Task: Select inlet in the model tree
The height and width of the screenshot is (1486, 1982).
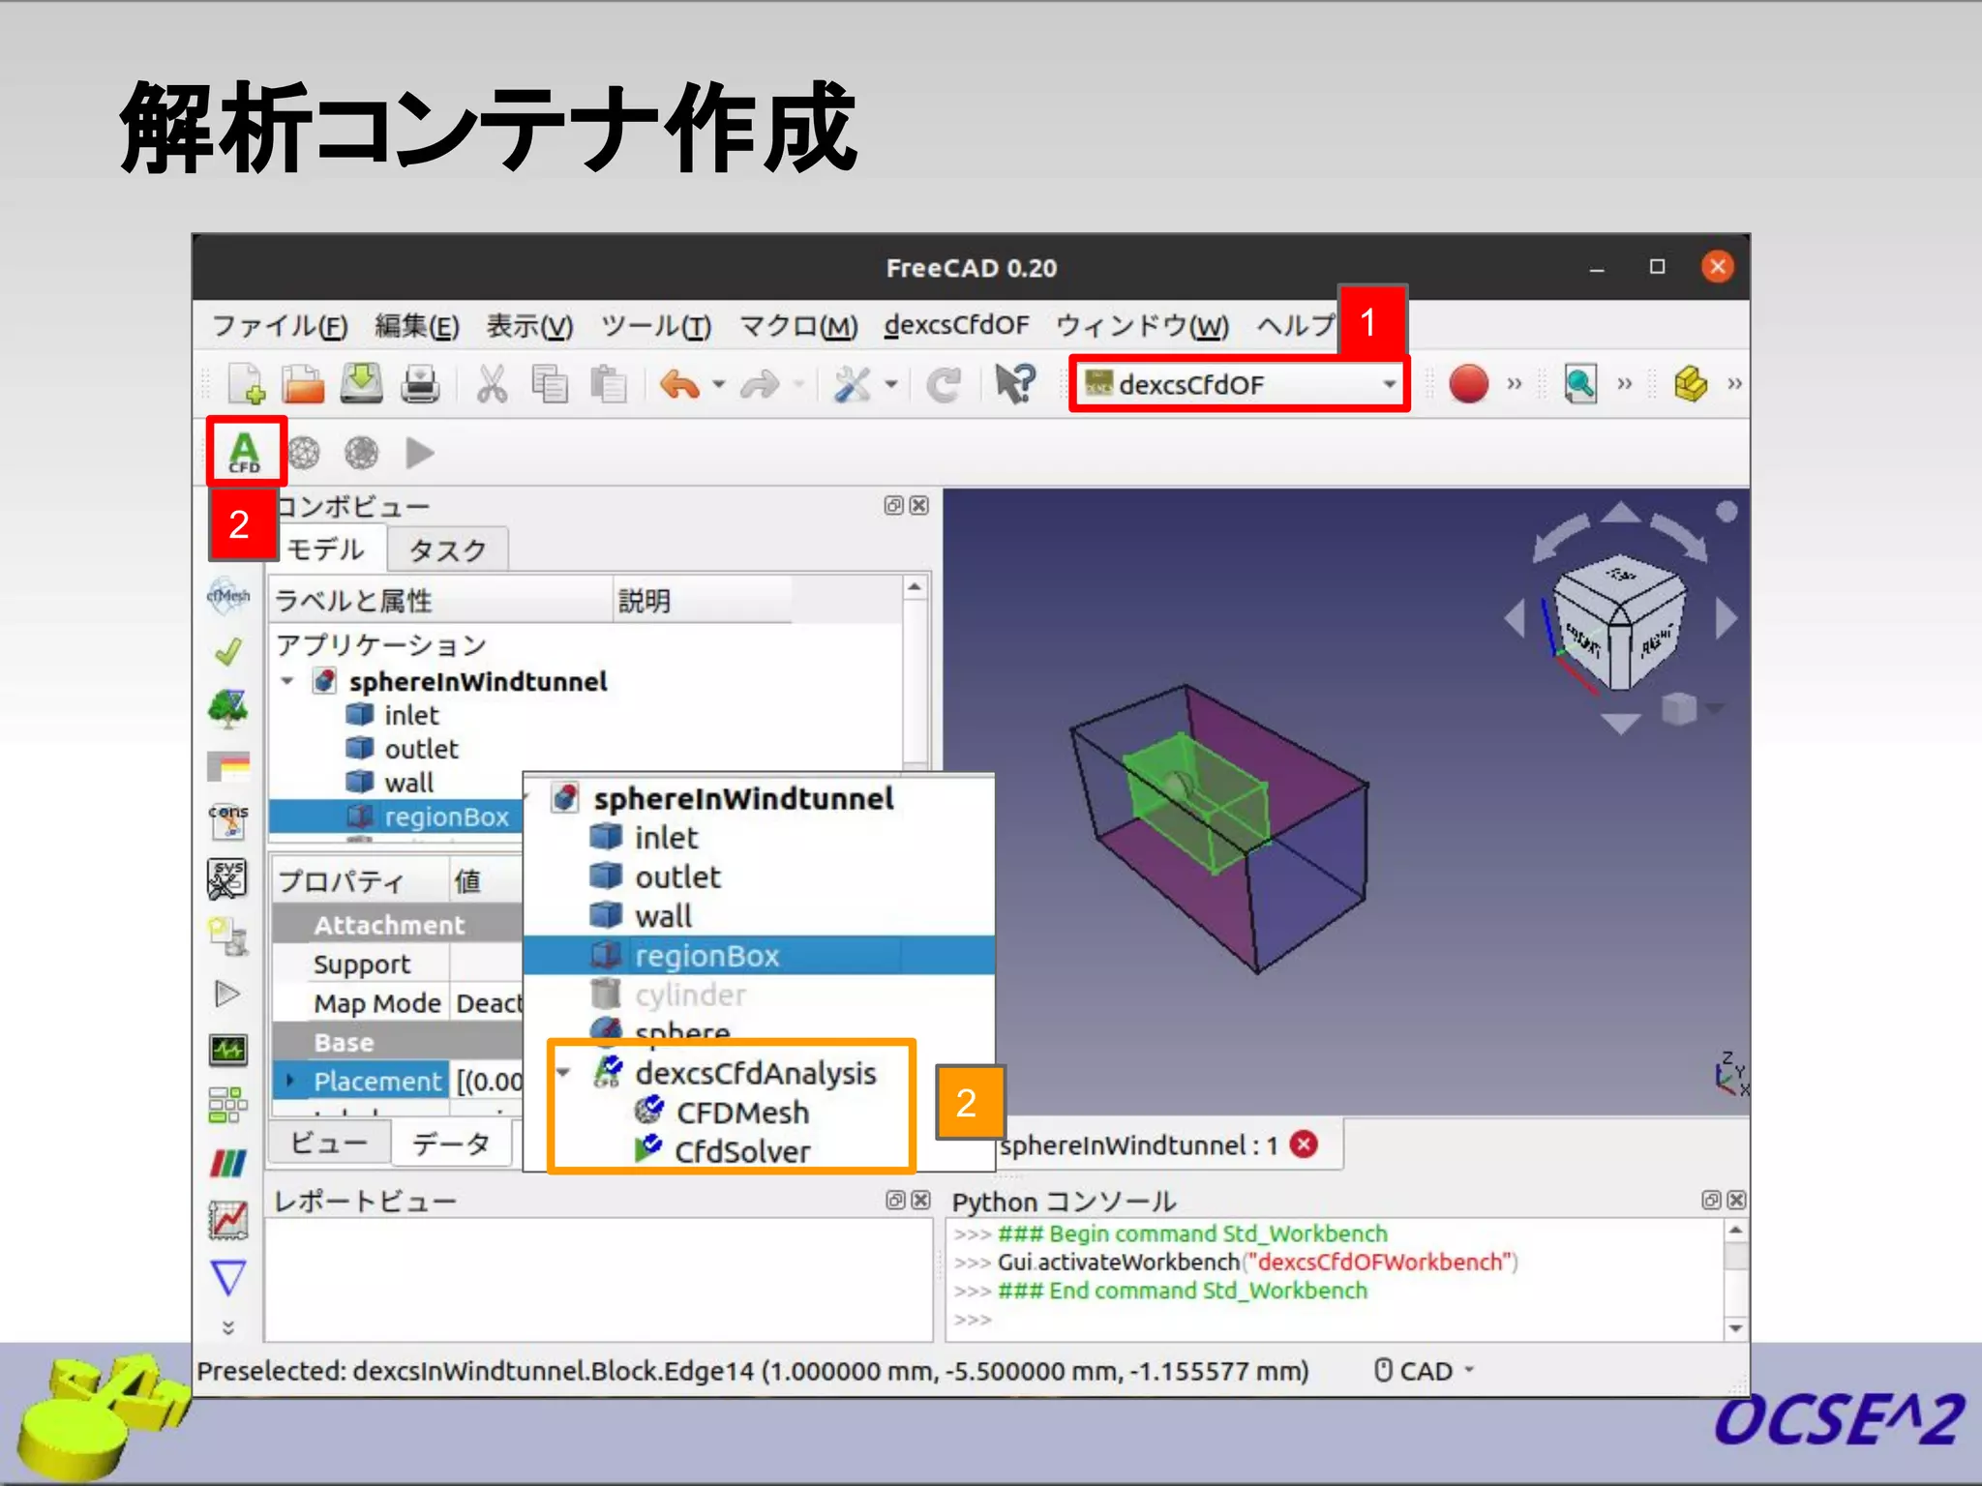Action: click(x=411, y=715)
